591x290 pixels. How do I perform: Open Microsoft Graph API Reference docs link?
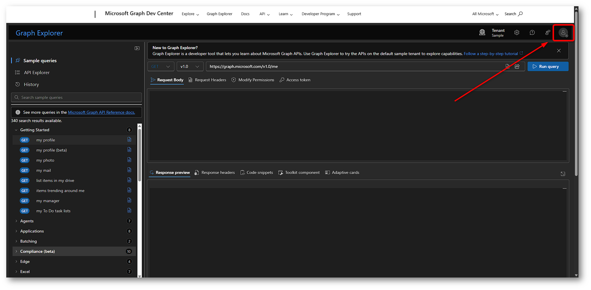[101, 112]
